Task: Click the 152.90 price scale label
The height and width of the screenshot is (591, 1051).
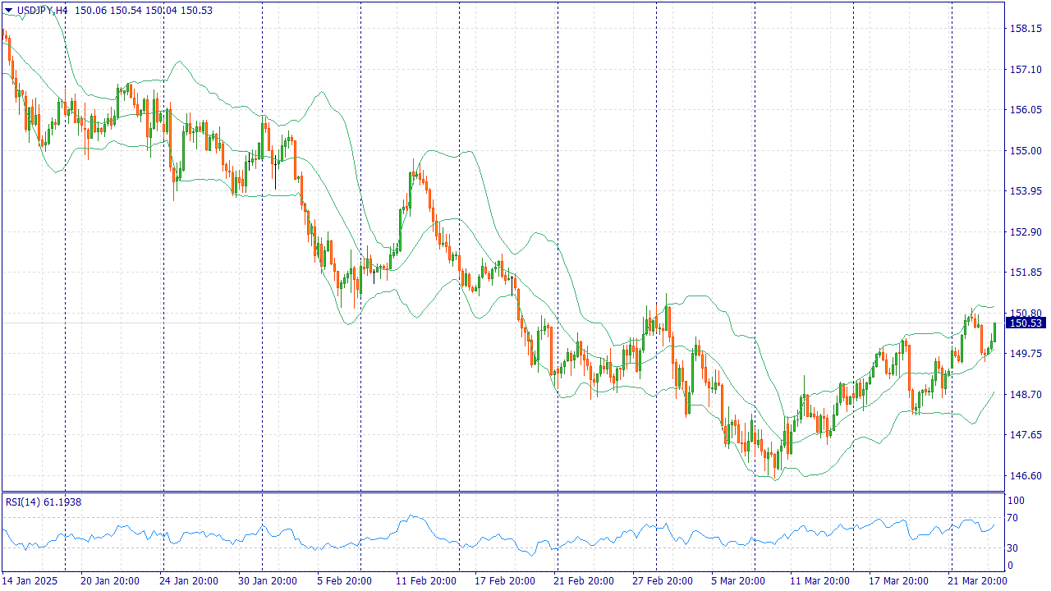Action: pos(1025,232)
